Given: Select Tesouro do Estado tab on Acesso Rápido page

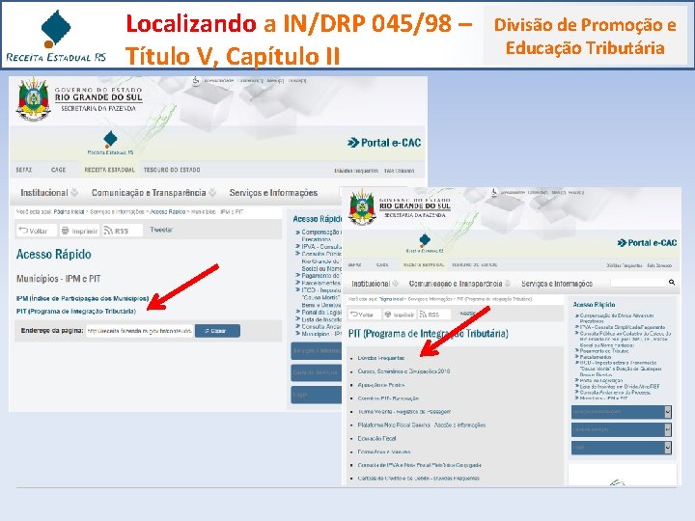Looking at the screenshot, I should pyautogui.click(x=172, y=170).
